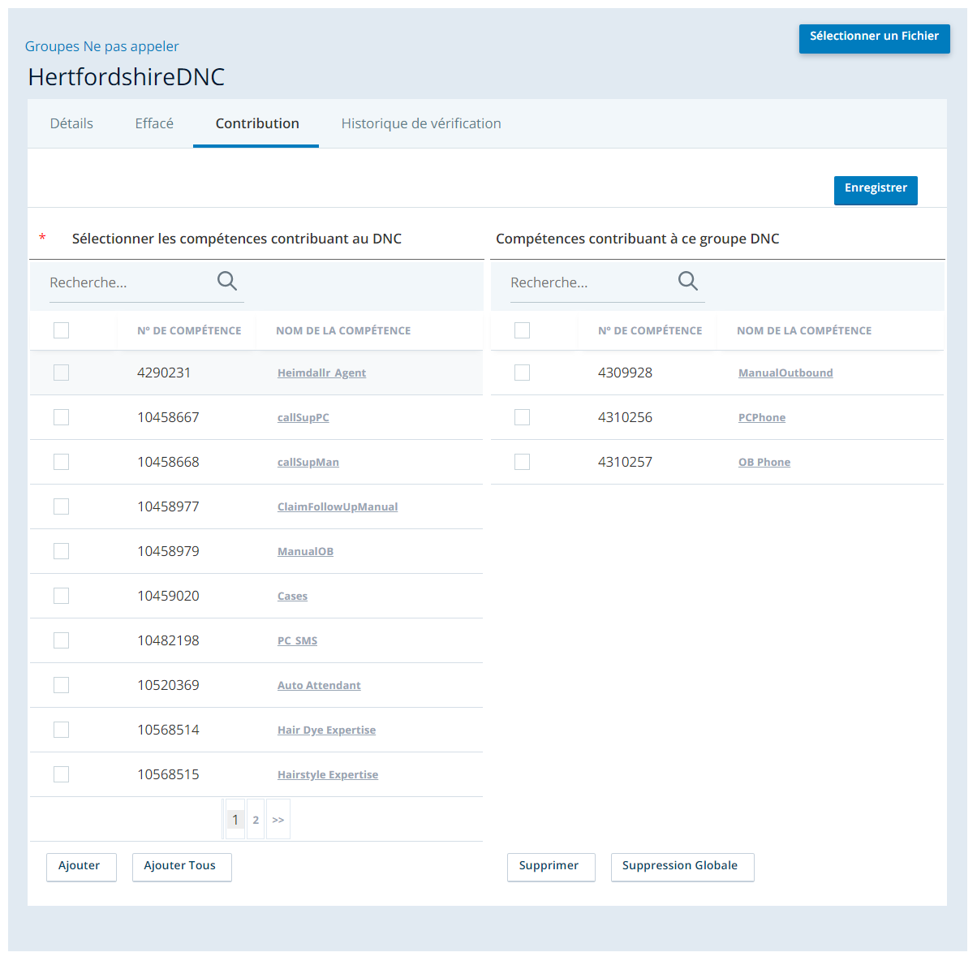Screen dimensions: 977x961
Task: Click skill number 4310256 cell
Action: click(625, 417)
